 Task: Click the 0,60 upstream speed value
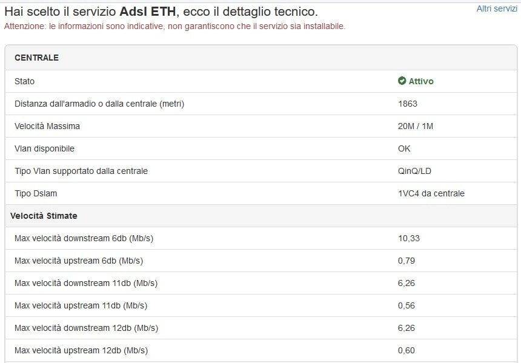pos(407,350)
